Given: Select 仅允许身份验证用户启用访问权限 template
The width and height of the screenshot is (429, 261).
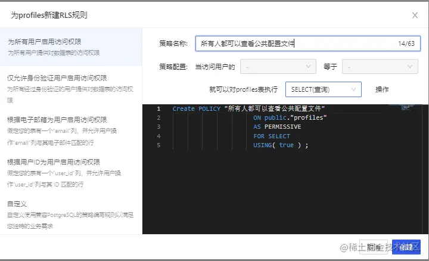Looking at the screenshot, I should [71, 89].
